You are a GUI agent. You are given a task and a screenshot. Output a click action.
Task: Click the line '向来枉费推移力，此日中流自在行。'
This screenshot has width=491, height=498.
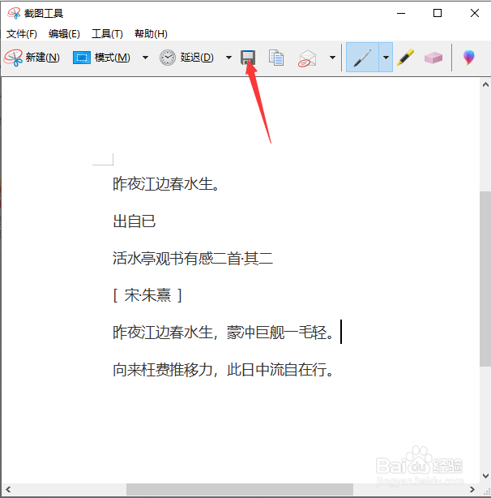(223, 370)
